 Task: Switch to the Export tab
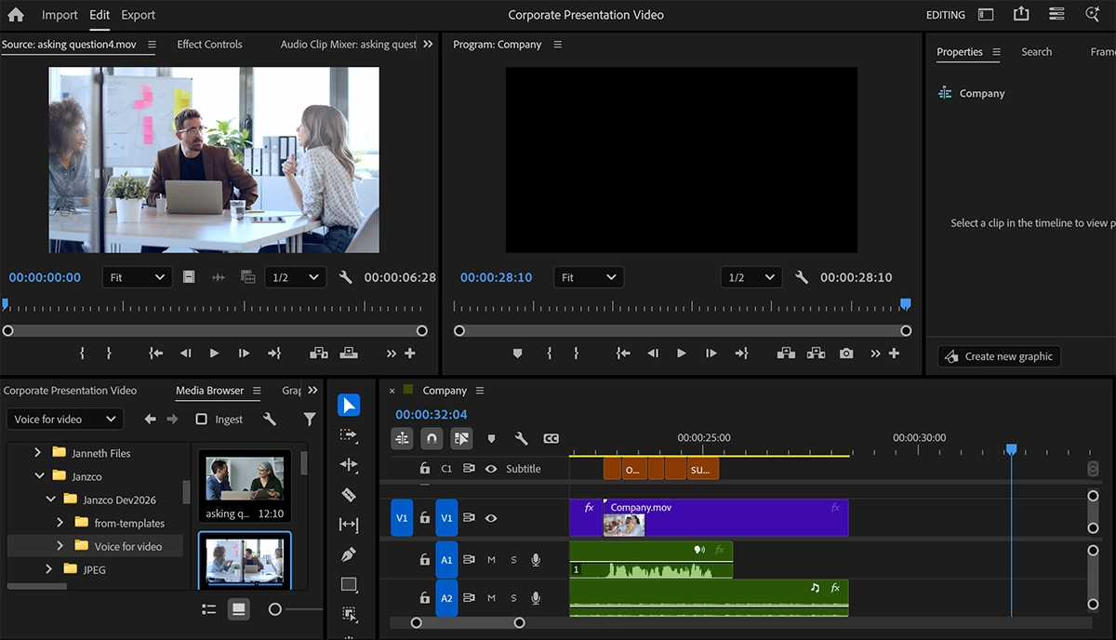pyautogui.click(x=139, y=15)
